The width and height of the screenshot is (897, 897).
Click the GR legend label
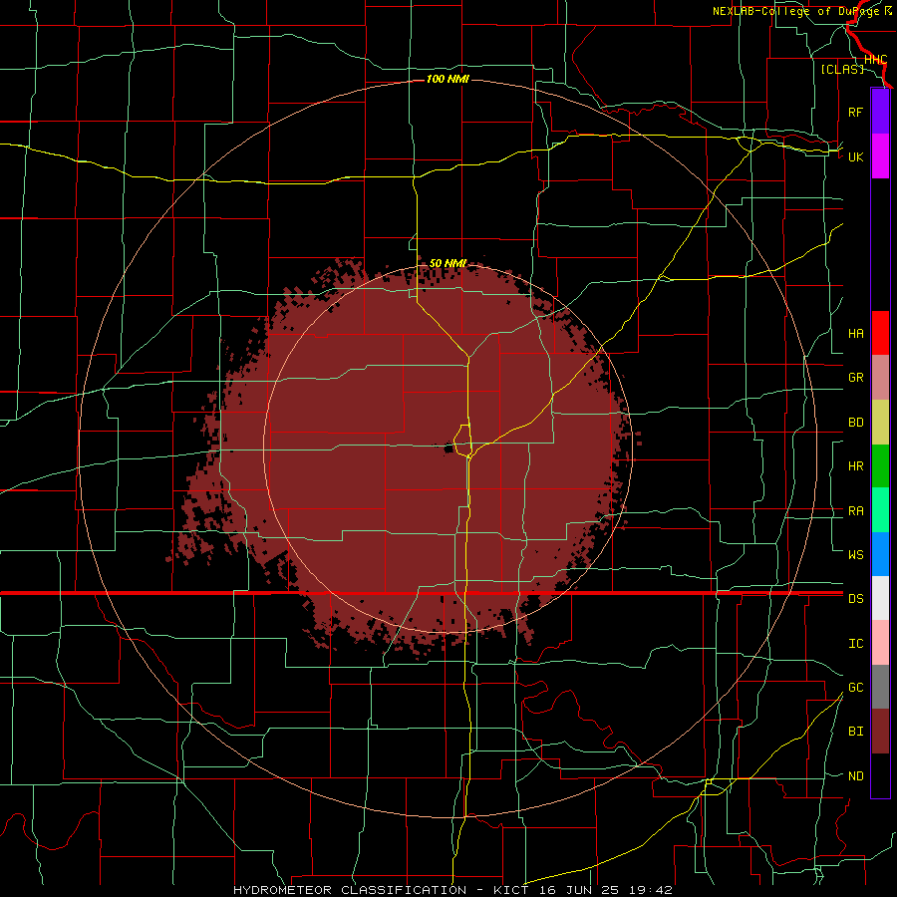856,378
